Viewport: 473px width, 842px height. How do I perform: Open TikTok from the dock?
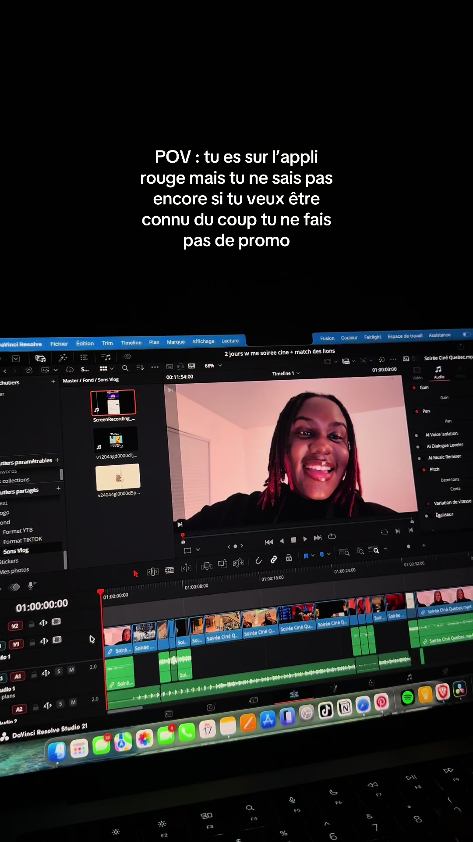[325, 710]
